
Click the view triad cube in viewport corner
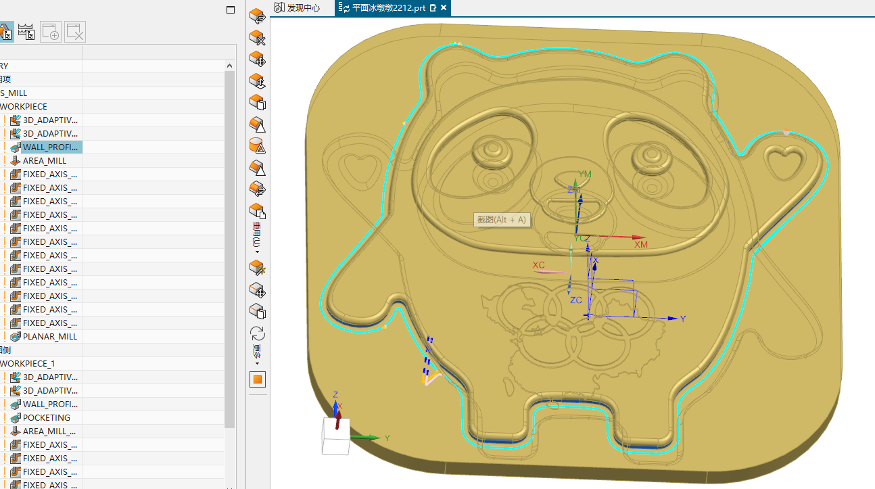coord(336,436)
